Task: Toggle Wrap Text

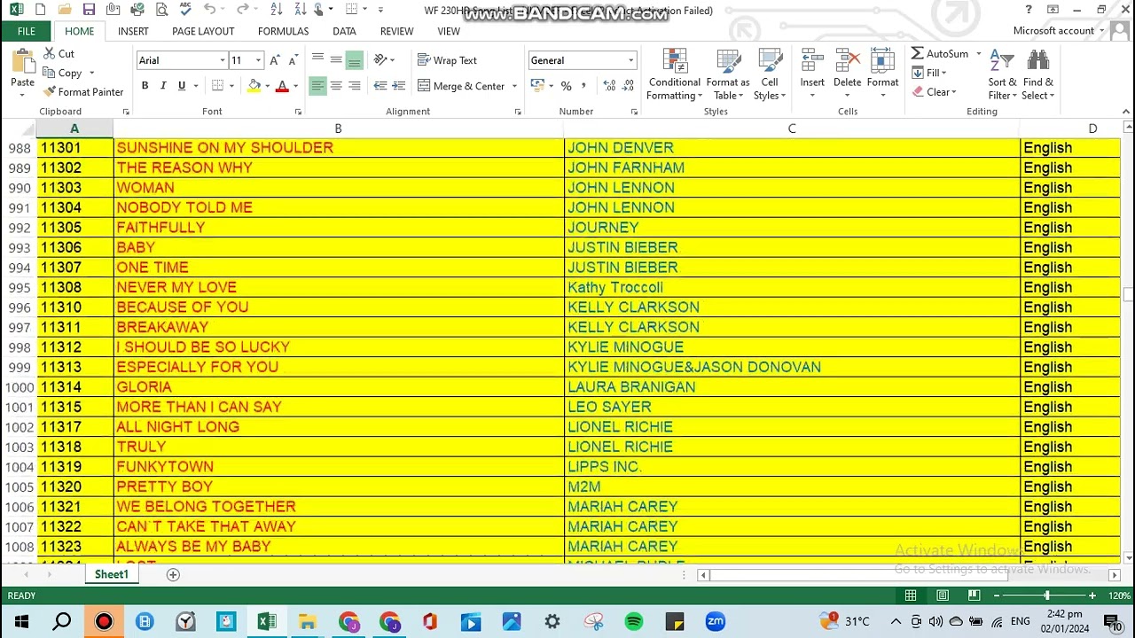Action: (448, 60)
